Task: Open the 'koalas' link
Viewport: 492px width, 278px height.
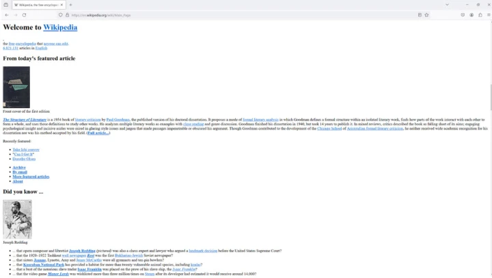Action: tap(195, 264)
